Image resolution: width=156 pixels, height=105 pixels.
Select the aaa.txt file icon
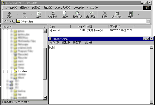click(50, 30)
